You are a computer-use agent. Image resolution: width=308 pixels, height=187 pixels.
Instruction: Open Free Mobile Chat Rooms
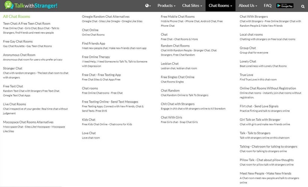(x=178, y=17)
